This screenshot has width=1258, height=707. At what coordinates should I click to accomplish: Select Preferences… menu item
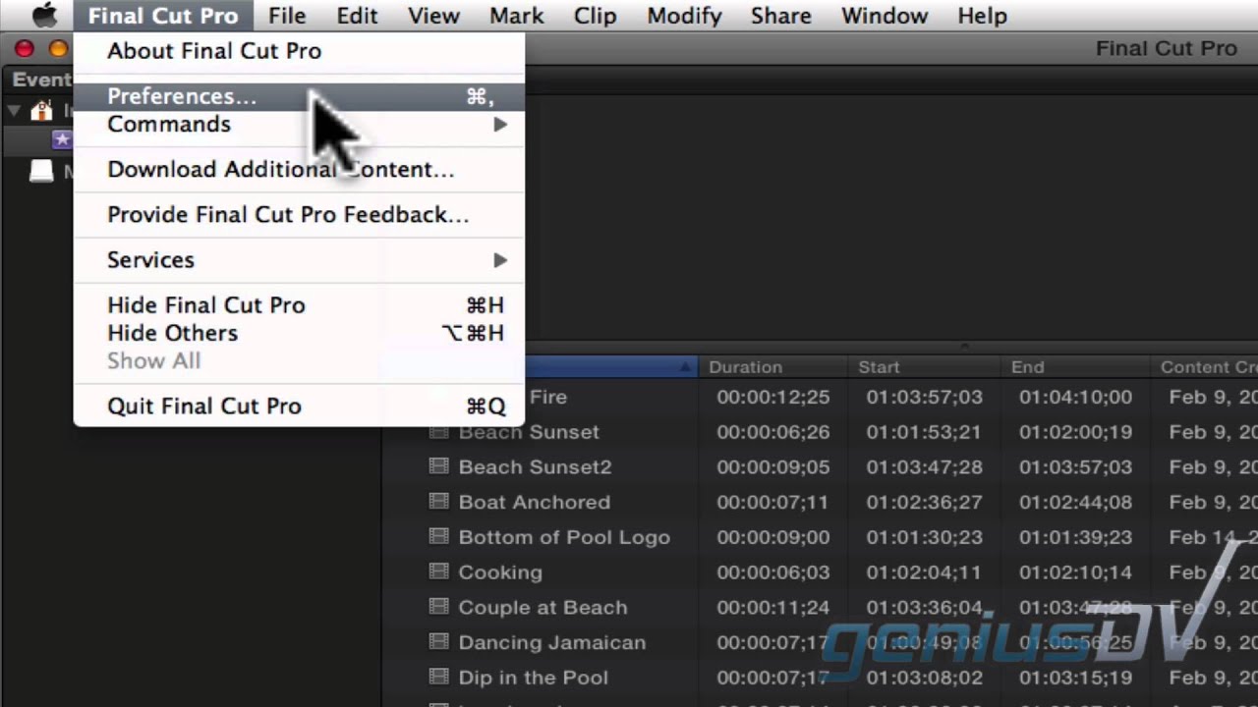299,96
